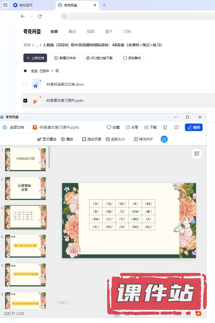Reload the page with refresh icon

pos(40,16)
